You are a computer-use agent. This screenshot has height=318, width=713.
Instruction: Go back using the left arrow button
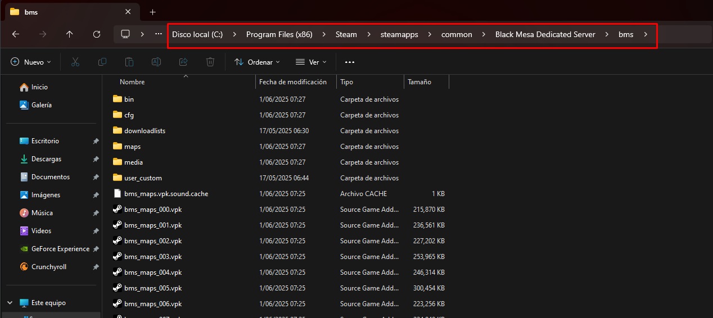pos(16,34)
